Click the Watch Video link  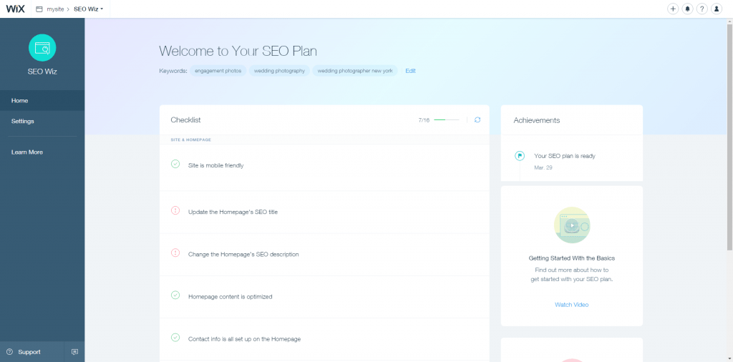[x=572, y=305]
